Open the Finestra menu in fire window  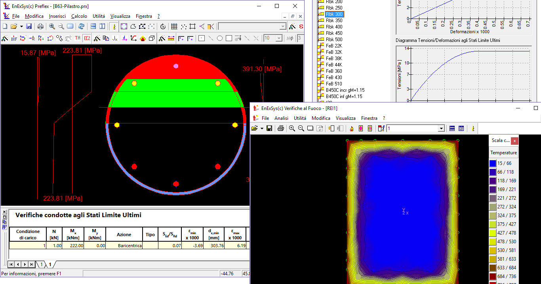point(370,118)
